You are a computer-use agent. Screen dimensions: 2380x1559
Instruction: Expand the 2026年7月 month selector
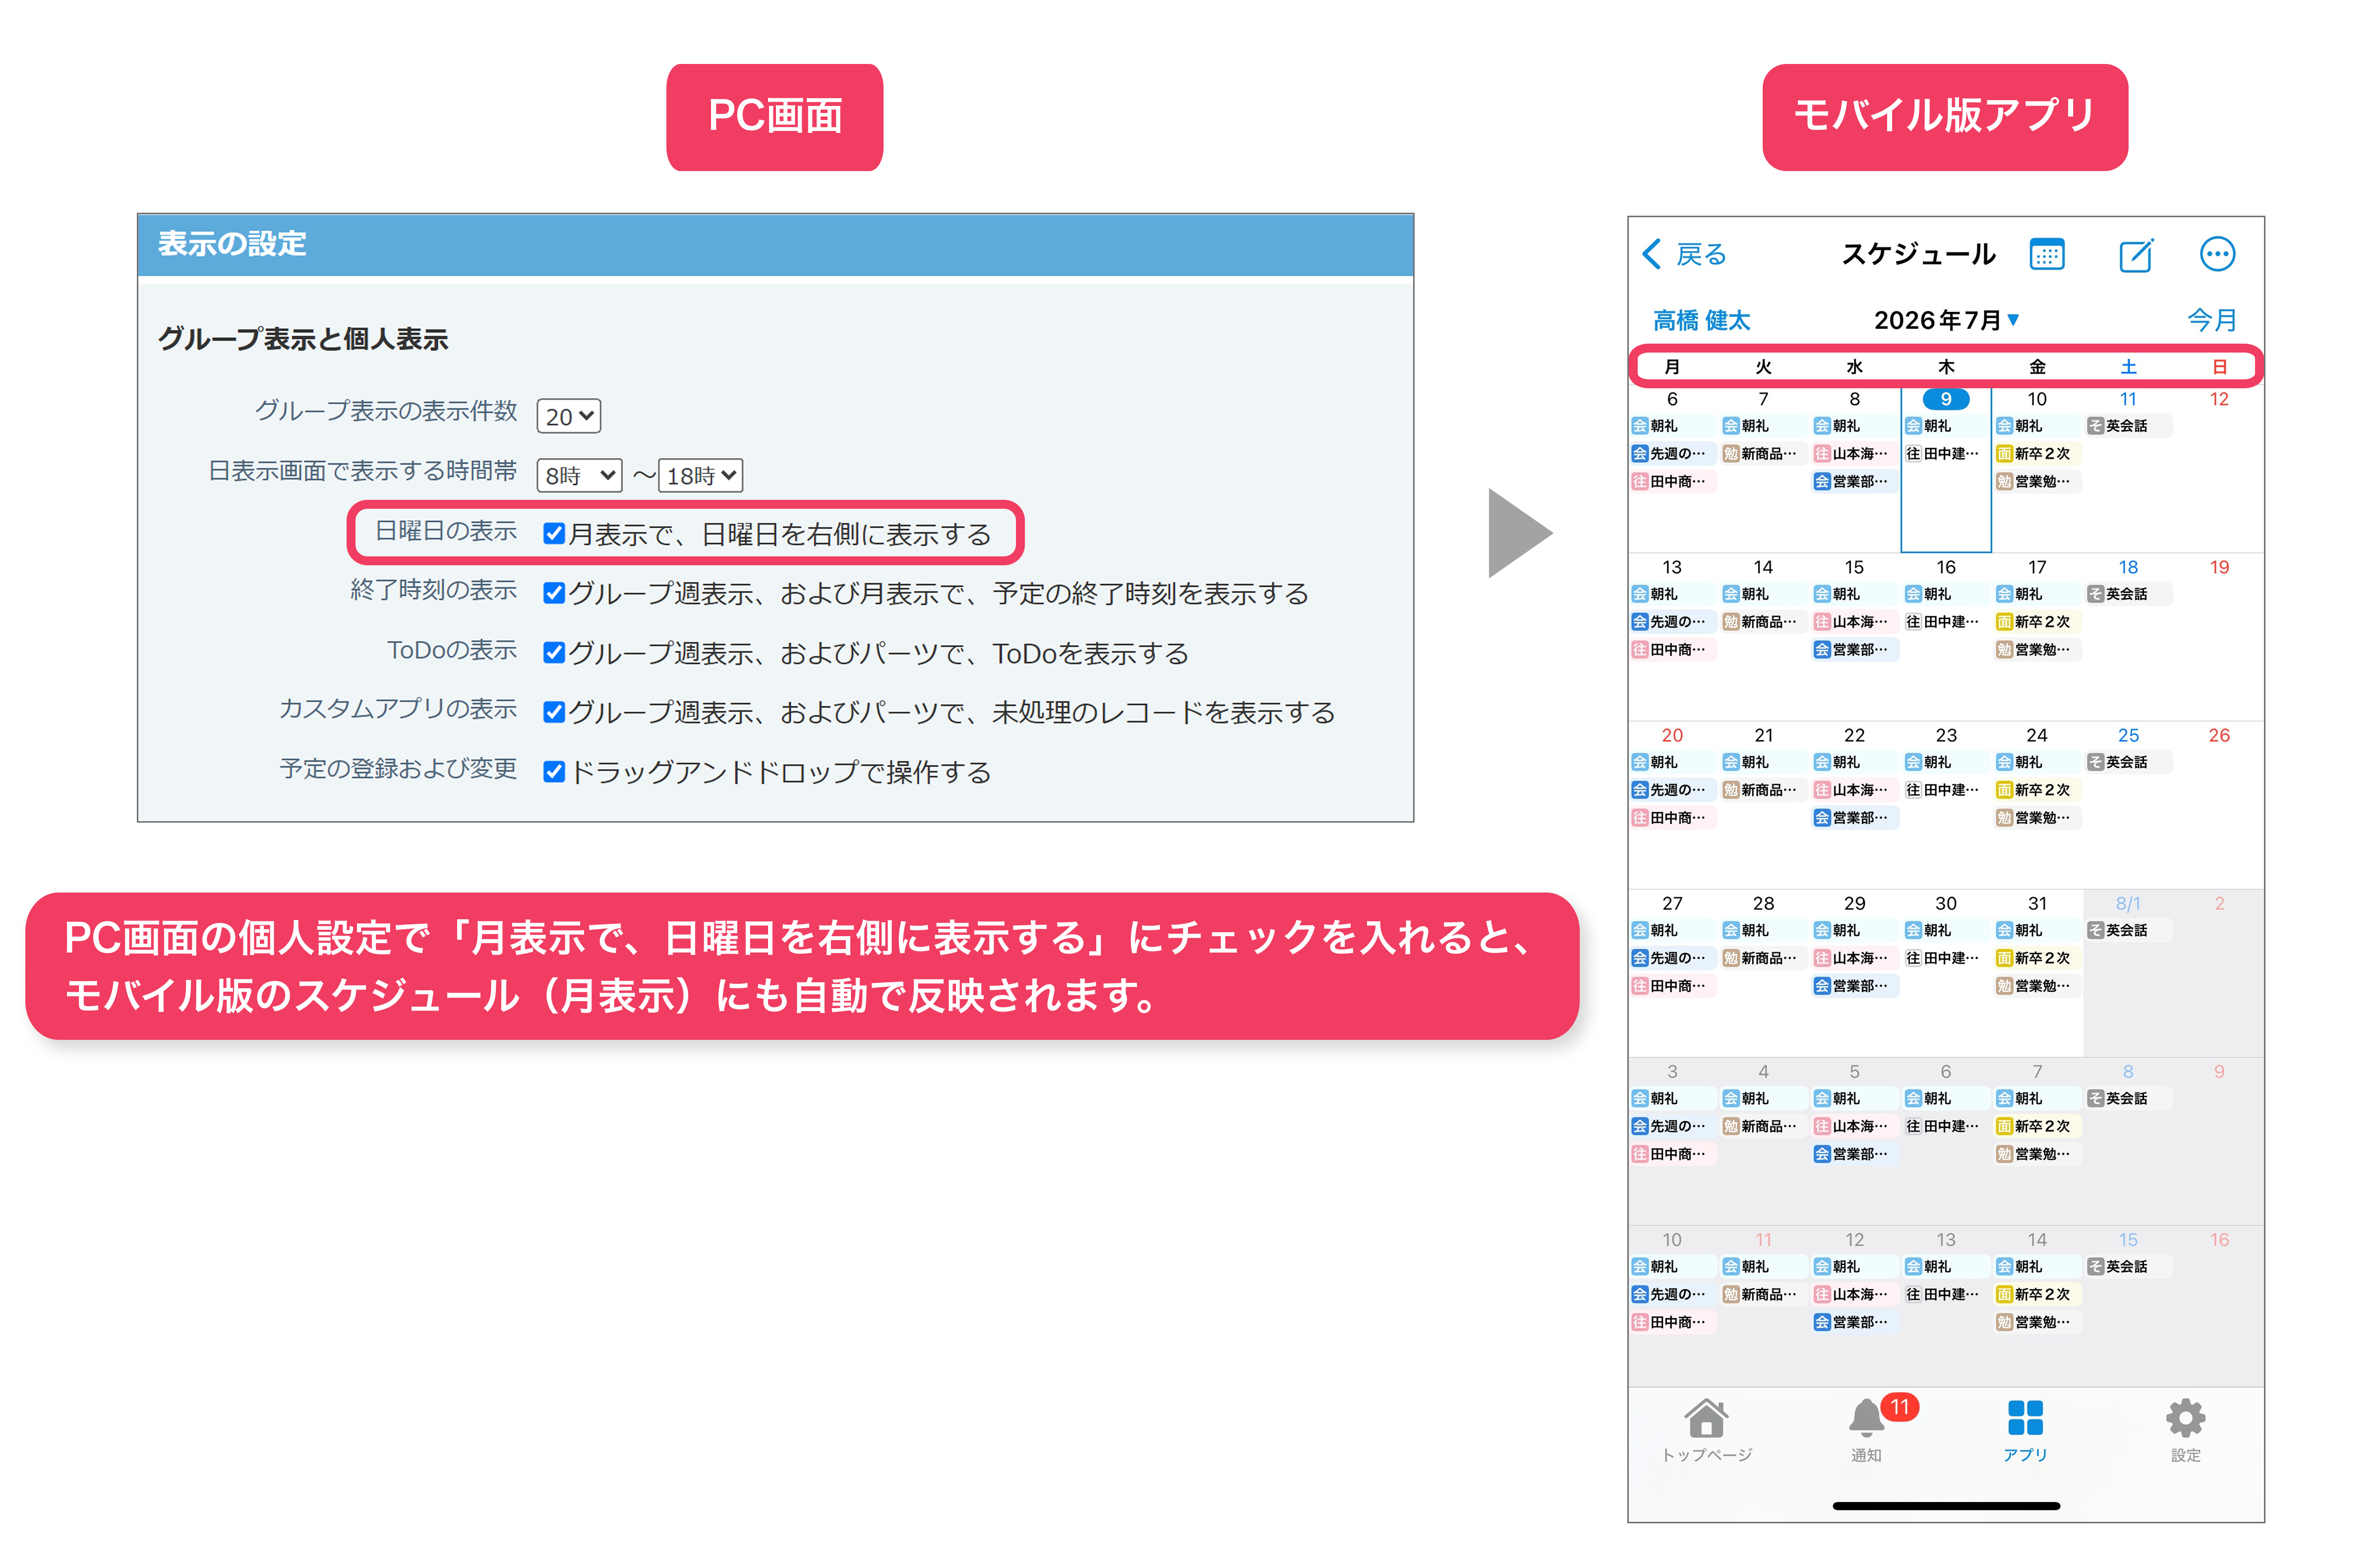[1946, 320]
